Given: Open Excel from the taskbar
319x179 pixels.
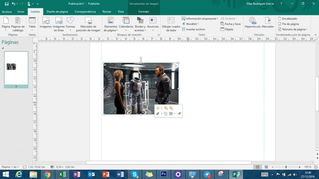Looking at the screenshot, I should pos(62,174).
